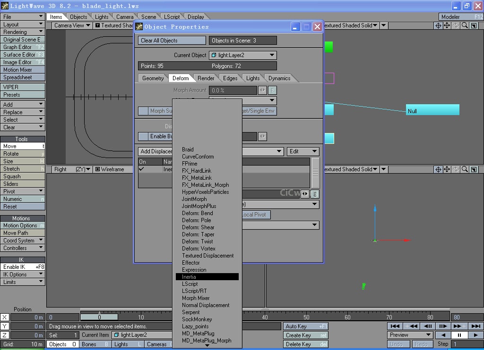Open the Camera View viewport dropdown
This screenshot has width=484, height=350.
[72, 25]
